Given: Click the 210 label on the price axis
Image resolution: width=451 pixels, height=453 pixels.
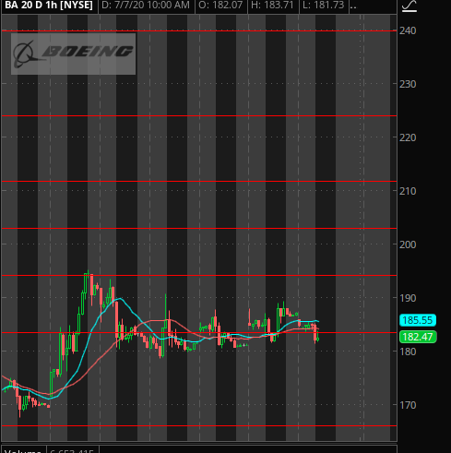Looking at the screenshot, I should [x=408, y=191].
